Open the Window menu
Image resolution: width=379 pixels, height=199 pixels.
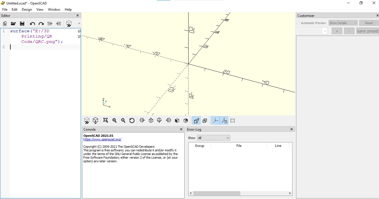[x=54, y=9]
